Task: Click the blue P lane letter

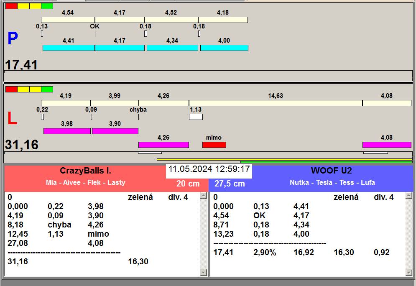Action: (x=13, y=38)
